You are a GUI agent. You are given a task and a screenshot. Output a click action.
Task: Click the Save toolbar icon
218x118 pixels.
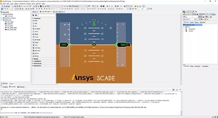tap(6, 6)
